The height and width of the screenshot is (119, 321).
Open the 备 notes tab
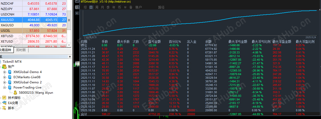(x=131, y=7)
